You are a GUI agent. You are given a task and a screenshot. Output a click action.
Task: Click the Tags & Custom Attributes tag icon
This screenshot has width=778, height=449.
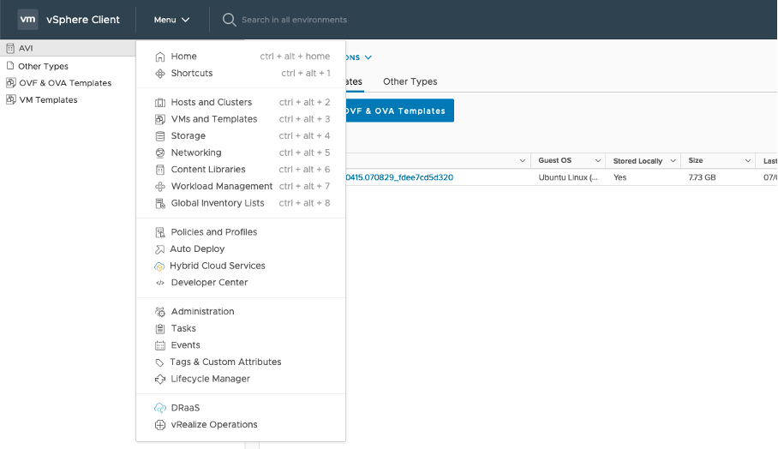(x=159, y=362)
